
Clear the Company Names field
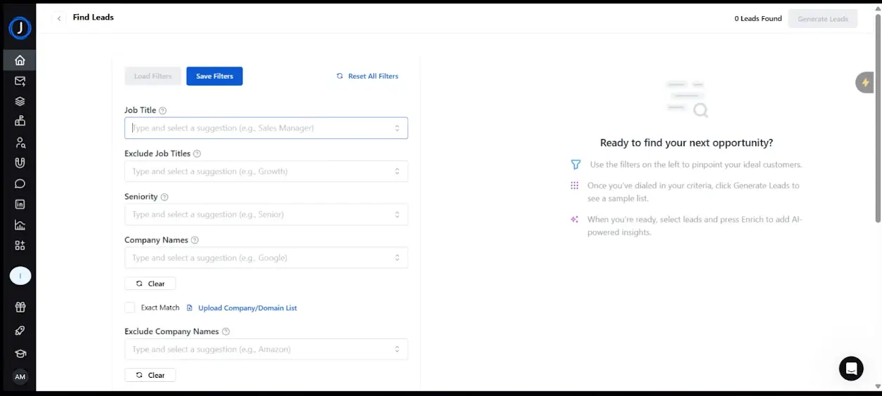coord(150,284)
